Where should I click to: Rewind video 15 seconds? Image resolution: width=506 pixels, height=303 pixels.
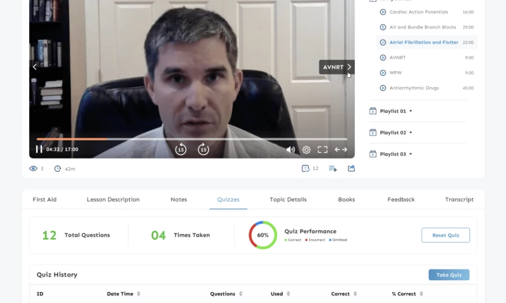(x=181, y=149)
